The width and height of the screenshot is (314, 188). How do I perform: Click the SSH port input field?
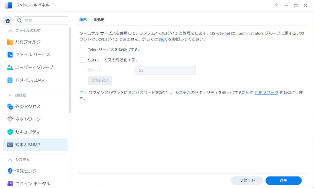click(165, 70)
